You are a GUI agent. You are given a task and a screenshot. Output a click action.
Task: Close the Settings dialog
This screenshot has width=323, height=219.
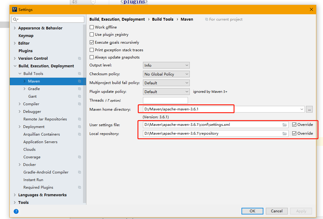(x=311, y=9)
